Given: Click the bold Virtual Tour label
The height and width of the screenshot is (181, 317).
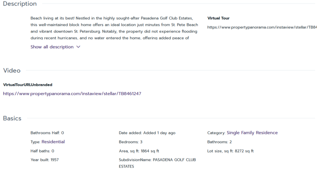Looking at the screenshot, I should pos(218,18).
